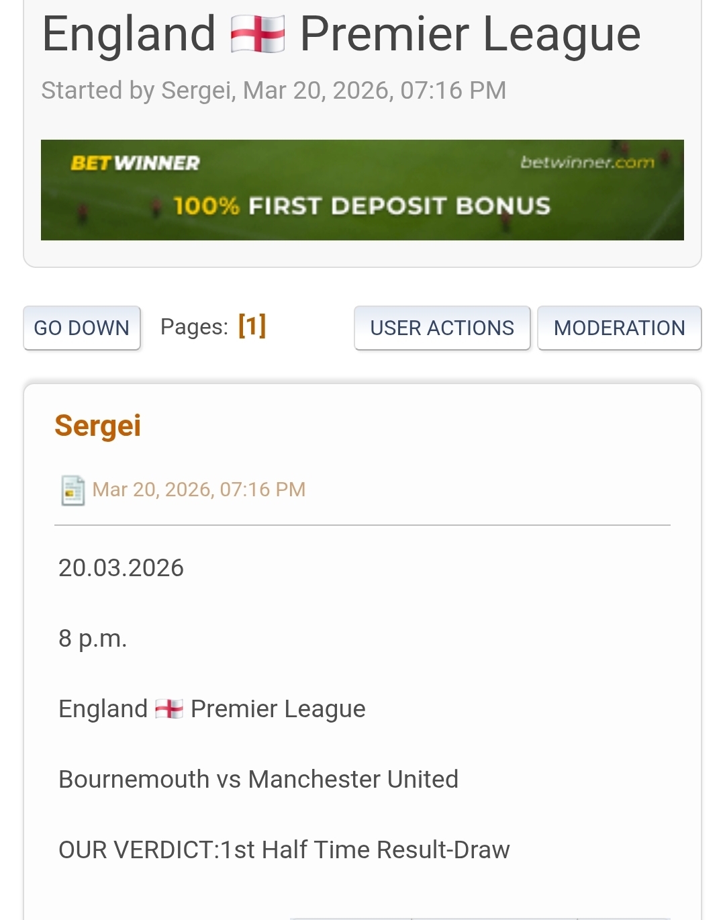Screen dimensions: 725x920
Task: Click the "Premier League" thread title heading
Action: 470,34
